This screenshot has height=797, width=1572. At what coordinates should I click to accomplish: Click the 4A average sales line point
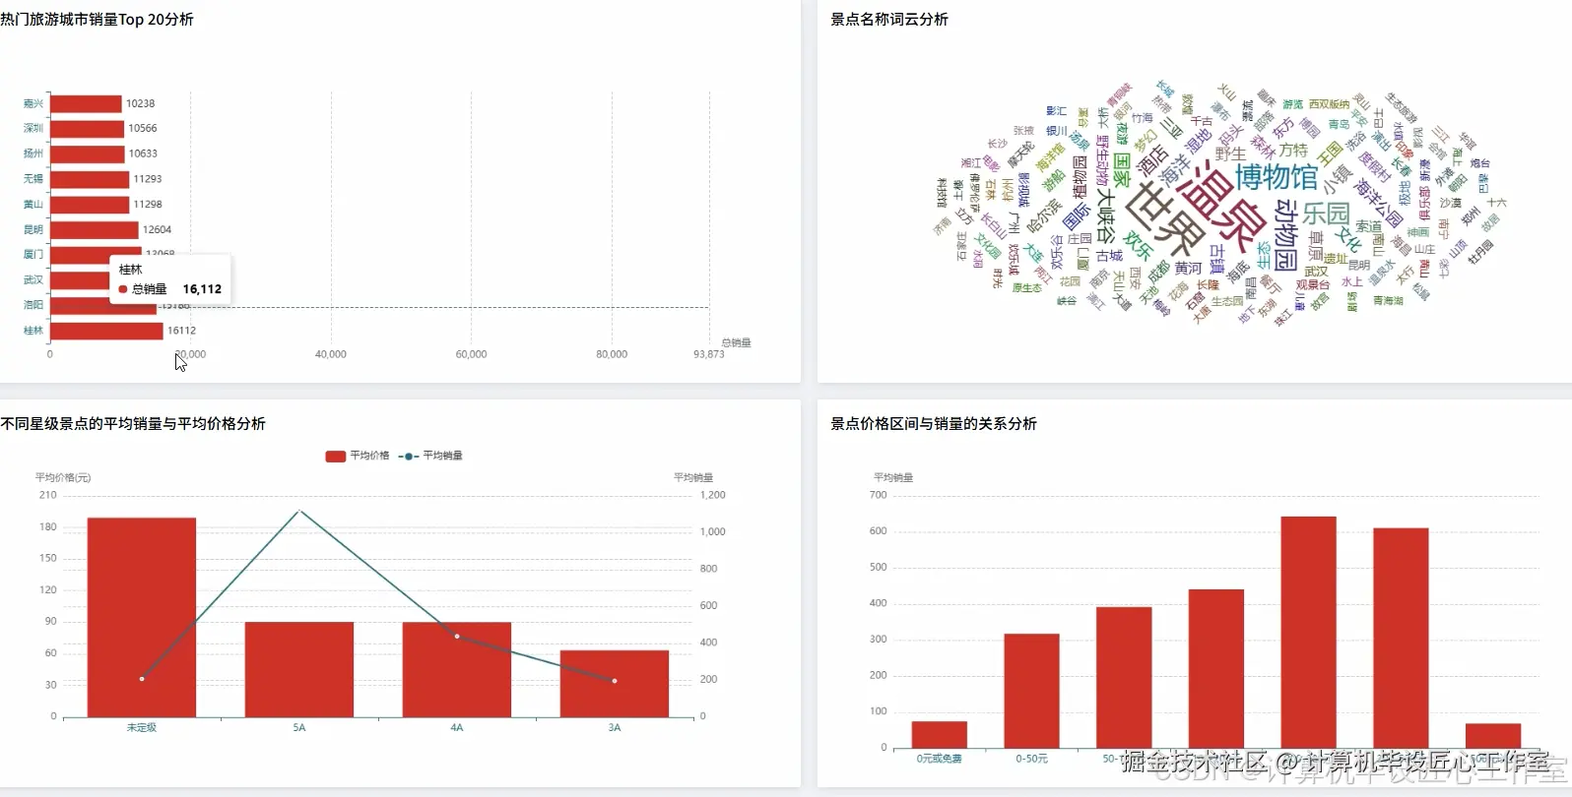point(457,637)
